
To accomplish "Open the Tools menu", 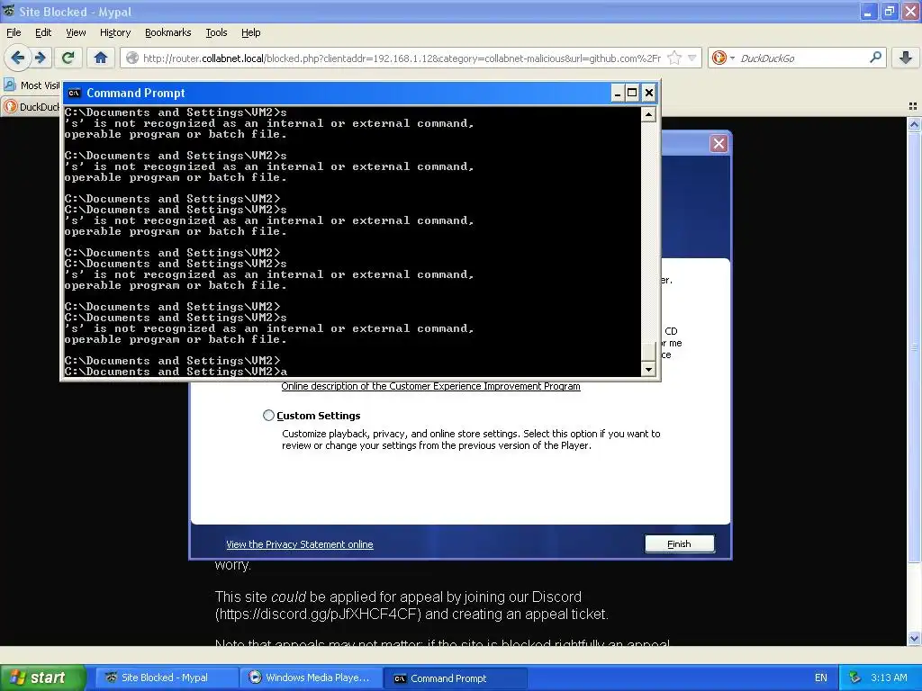I will tap(216, 32).
